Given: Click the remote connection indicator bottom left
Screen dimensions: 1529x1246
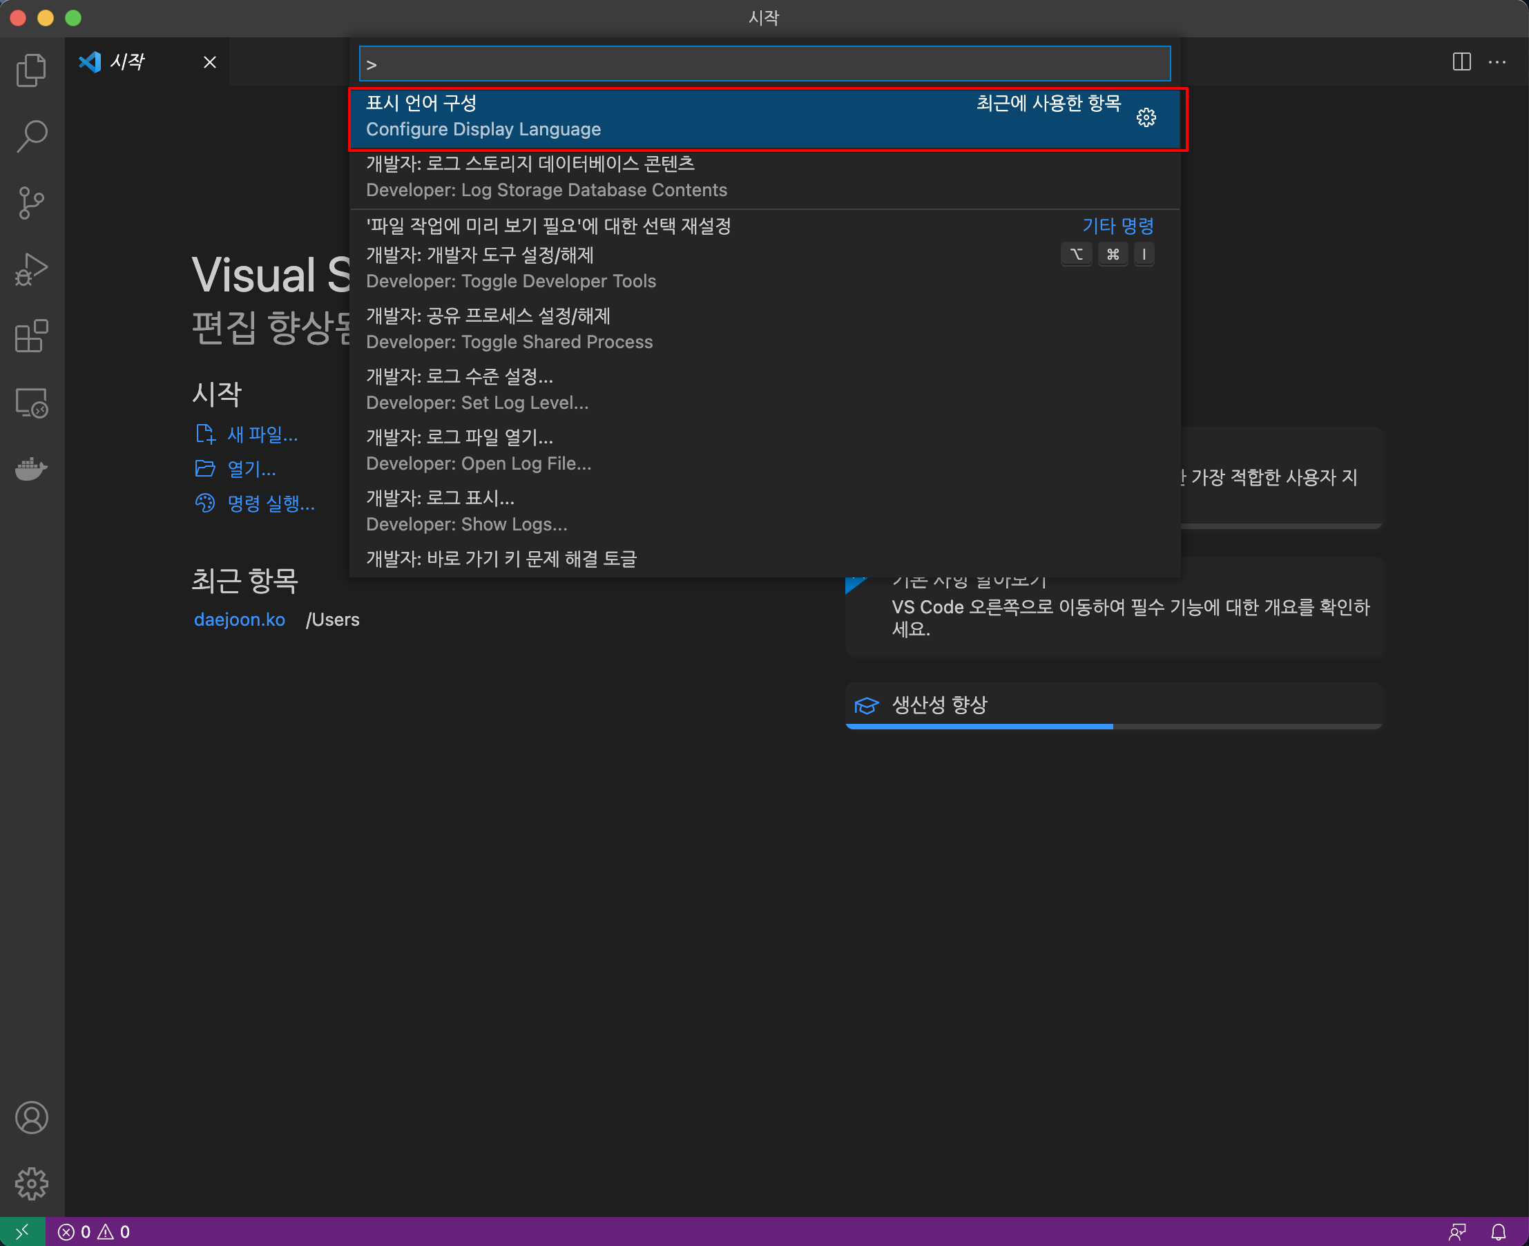Looking at the screenshot, I should (x=22, y=1231).
